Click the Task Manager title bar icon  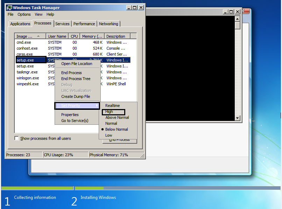tap(9, 8)
